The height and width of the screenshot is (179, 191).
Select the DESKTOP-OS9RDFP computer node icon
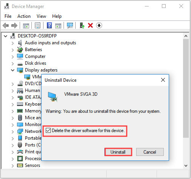(x=12, y=36)
